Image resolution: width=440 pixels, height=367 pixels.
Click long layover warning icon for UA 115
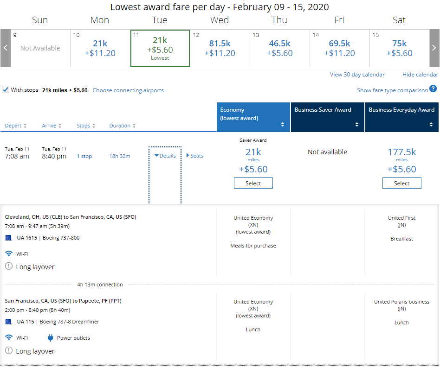tap(9, 351)
